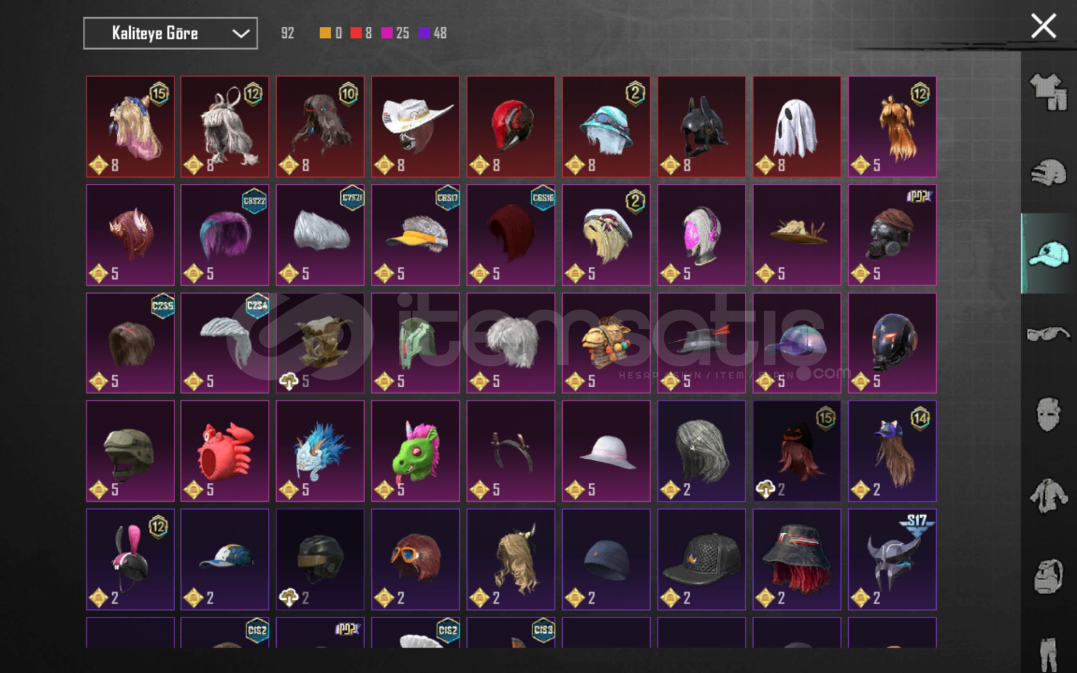Image resolution: width=1077 pixels, height=673 pixels.
Task: Open the face mask category icon
Action: (x=1048, y=414)
